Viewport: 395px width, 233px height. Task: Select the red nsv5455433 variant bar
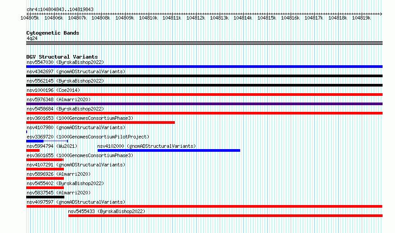225,216
